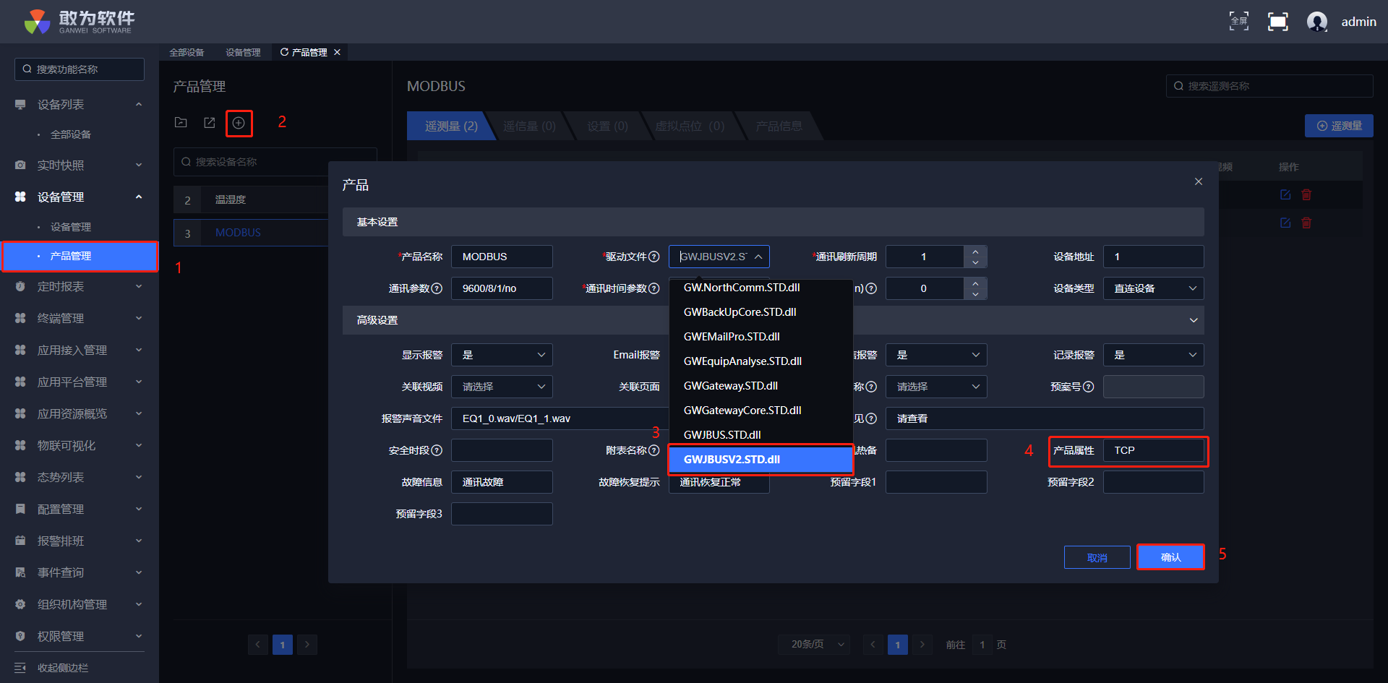Viewport: 1388px width, 683px height.
Task: Increase 通讯刷新周期 with up arrow
Action: point(975,252)
